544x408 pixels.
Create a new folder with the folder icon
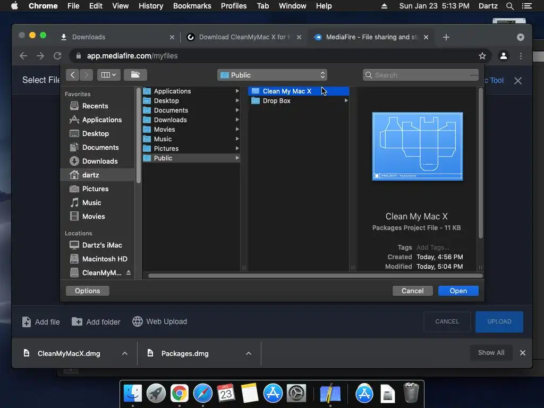(x=135, y=75)
